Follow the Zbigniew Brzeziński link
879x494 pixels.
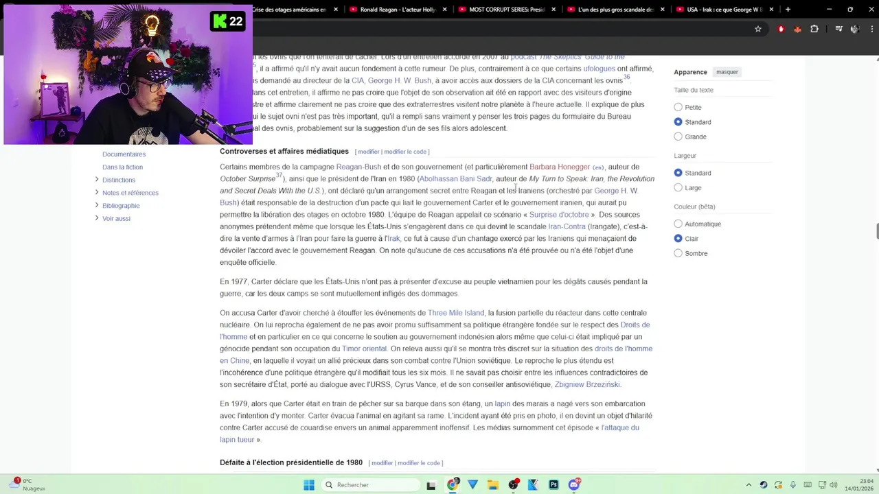pos(587,385)
